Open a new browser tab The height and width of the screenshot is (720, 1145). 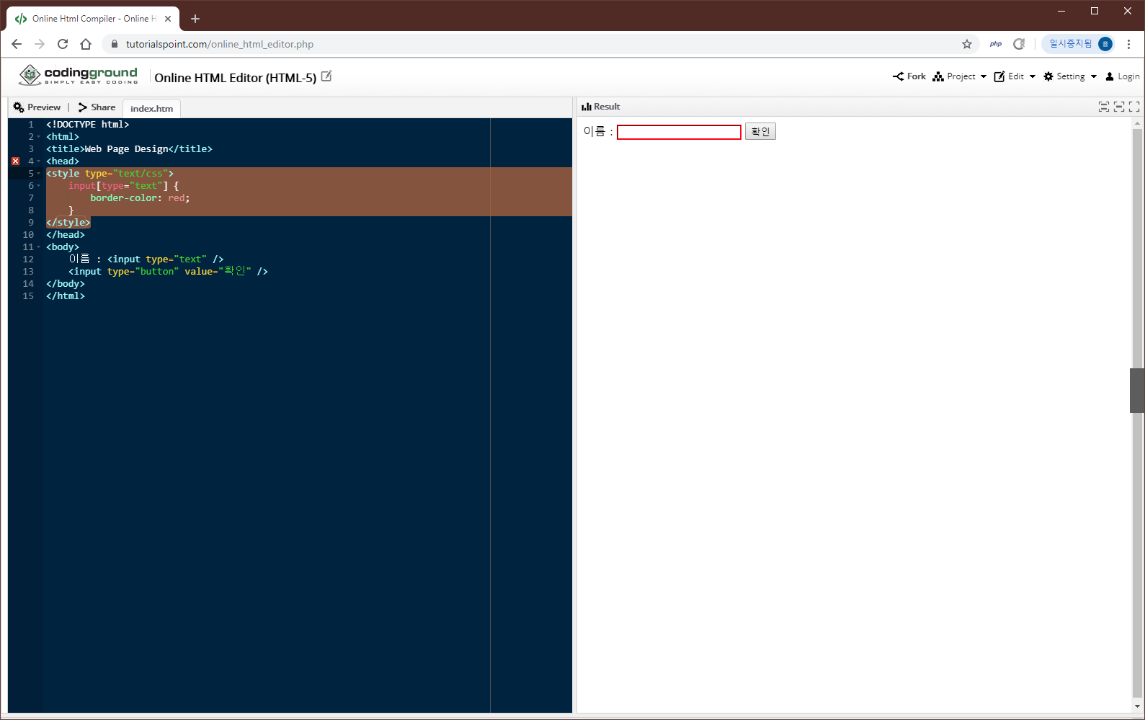[195, 19]
